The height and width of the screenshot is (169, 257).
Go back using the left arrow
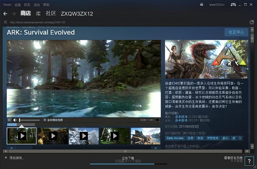[x=5, y=14]
